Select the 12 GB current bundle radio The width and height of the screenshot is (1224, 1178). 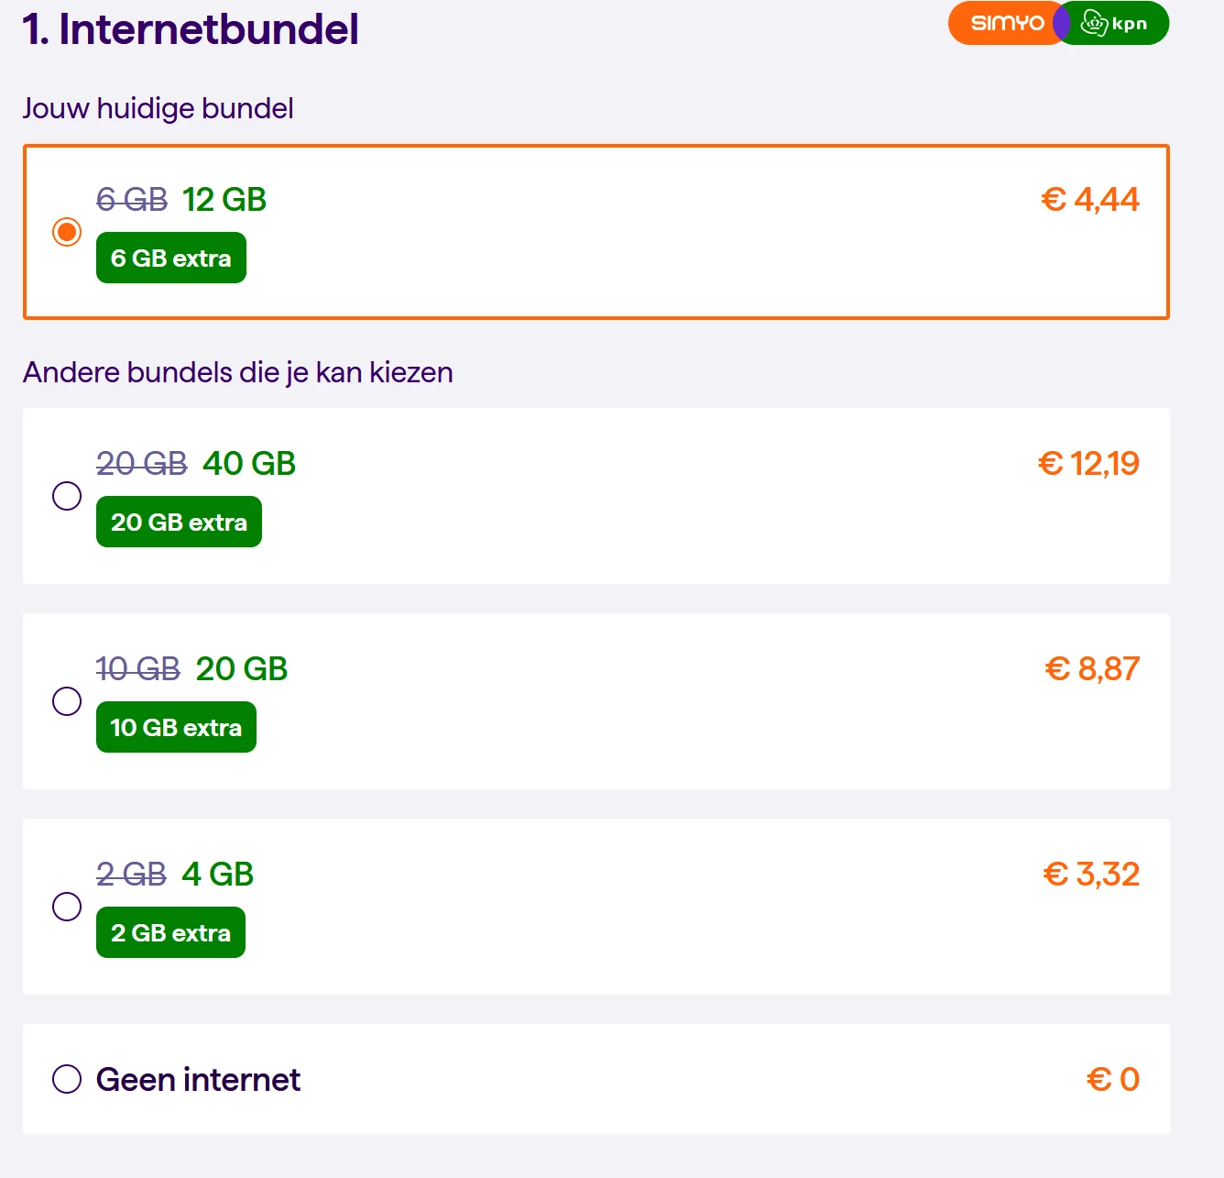click(x=67, y=232)
